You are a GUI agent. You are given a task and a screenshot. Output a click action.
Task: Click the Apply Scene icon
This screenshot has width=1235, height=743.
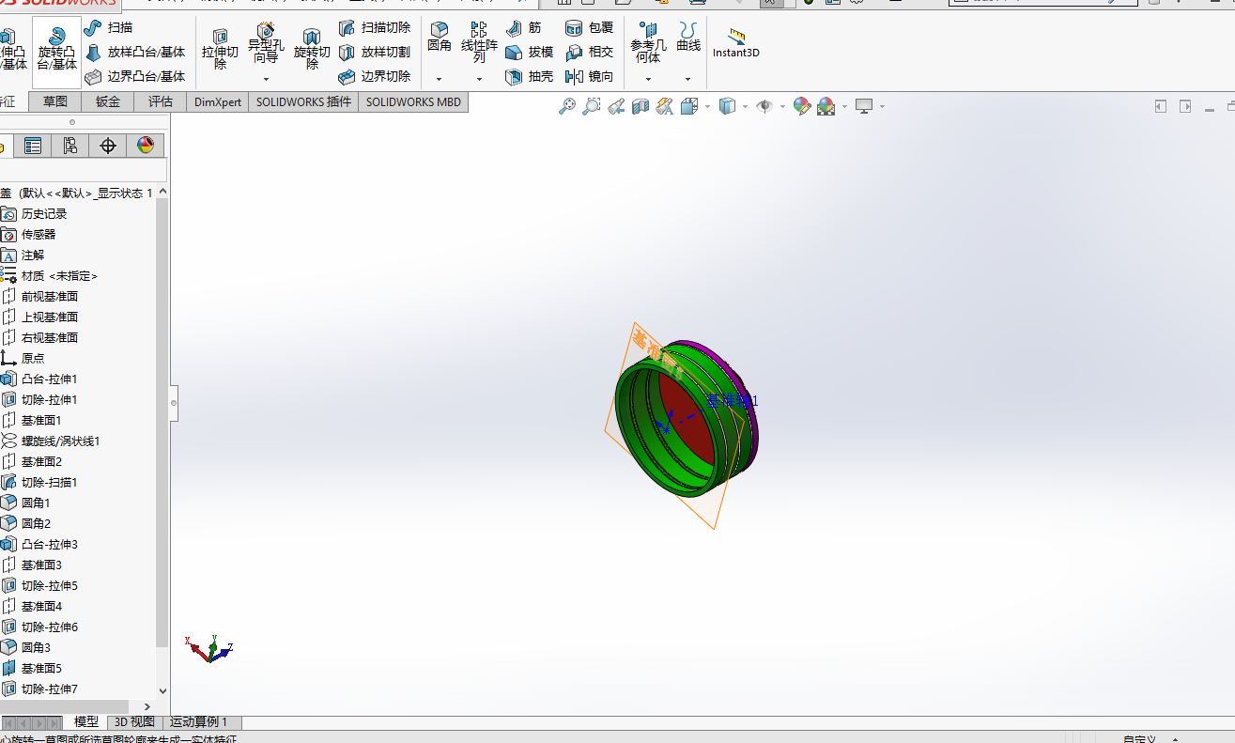[826, 106]
